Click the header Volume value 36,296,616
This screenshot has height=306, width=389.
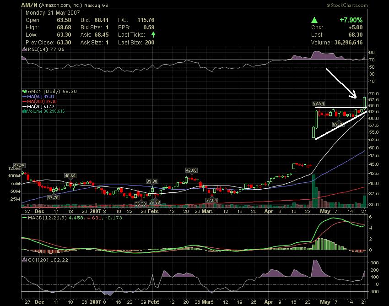point(348,43)
